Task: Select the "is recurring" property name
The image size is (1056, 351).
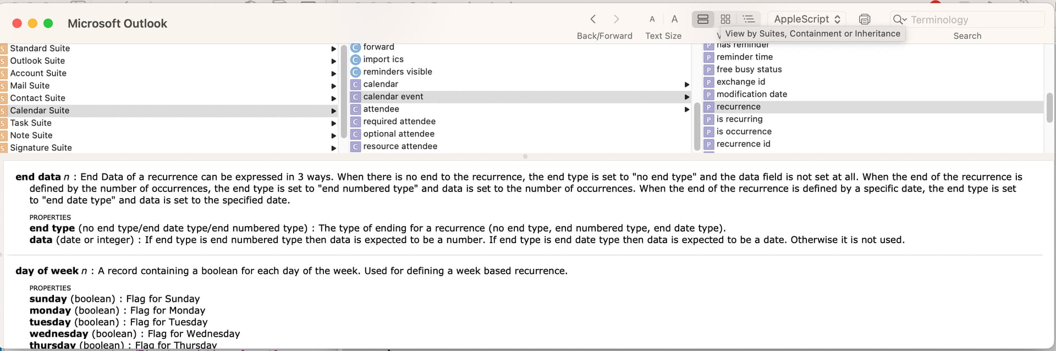Action: pos(740,119)
